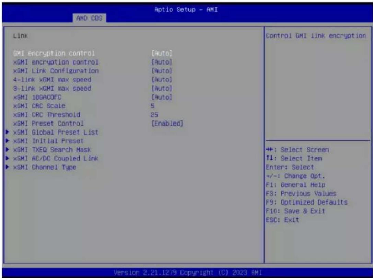The image size is (373, 278).
Task: Open xGMI TXEQ Search Mask submenu
Action: tap(52, 150)
